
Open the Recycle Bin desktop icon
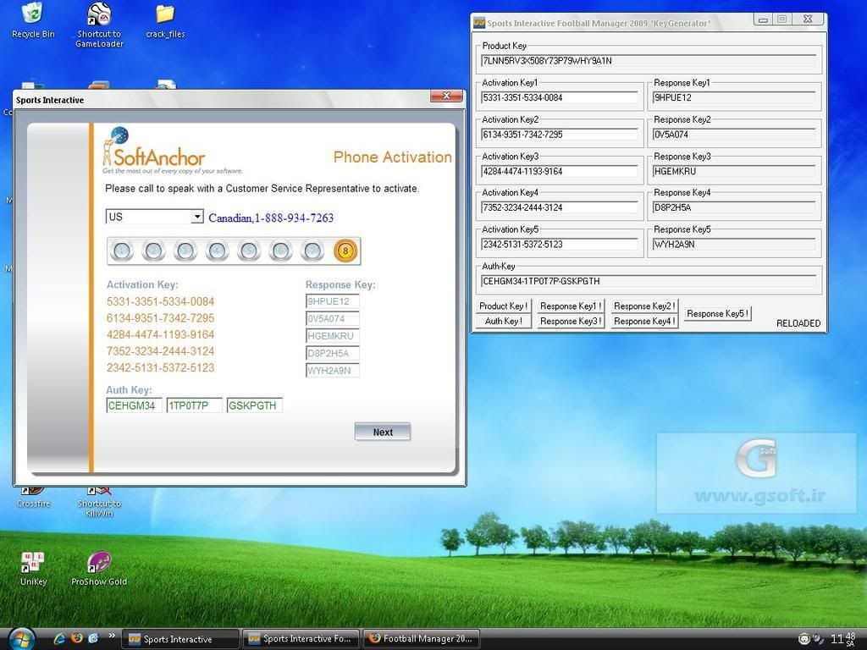(32, 15)
